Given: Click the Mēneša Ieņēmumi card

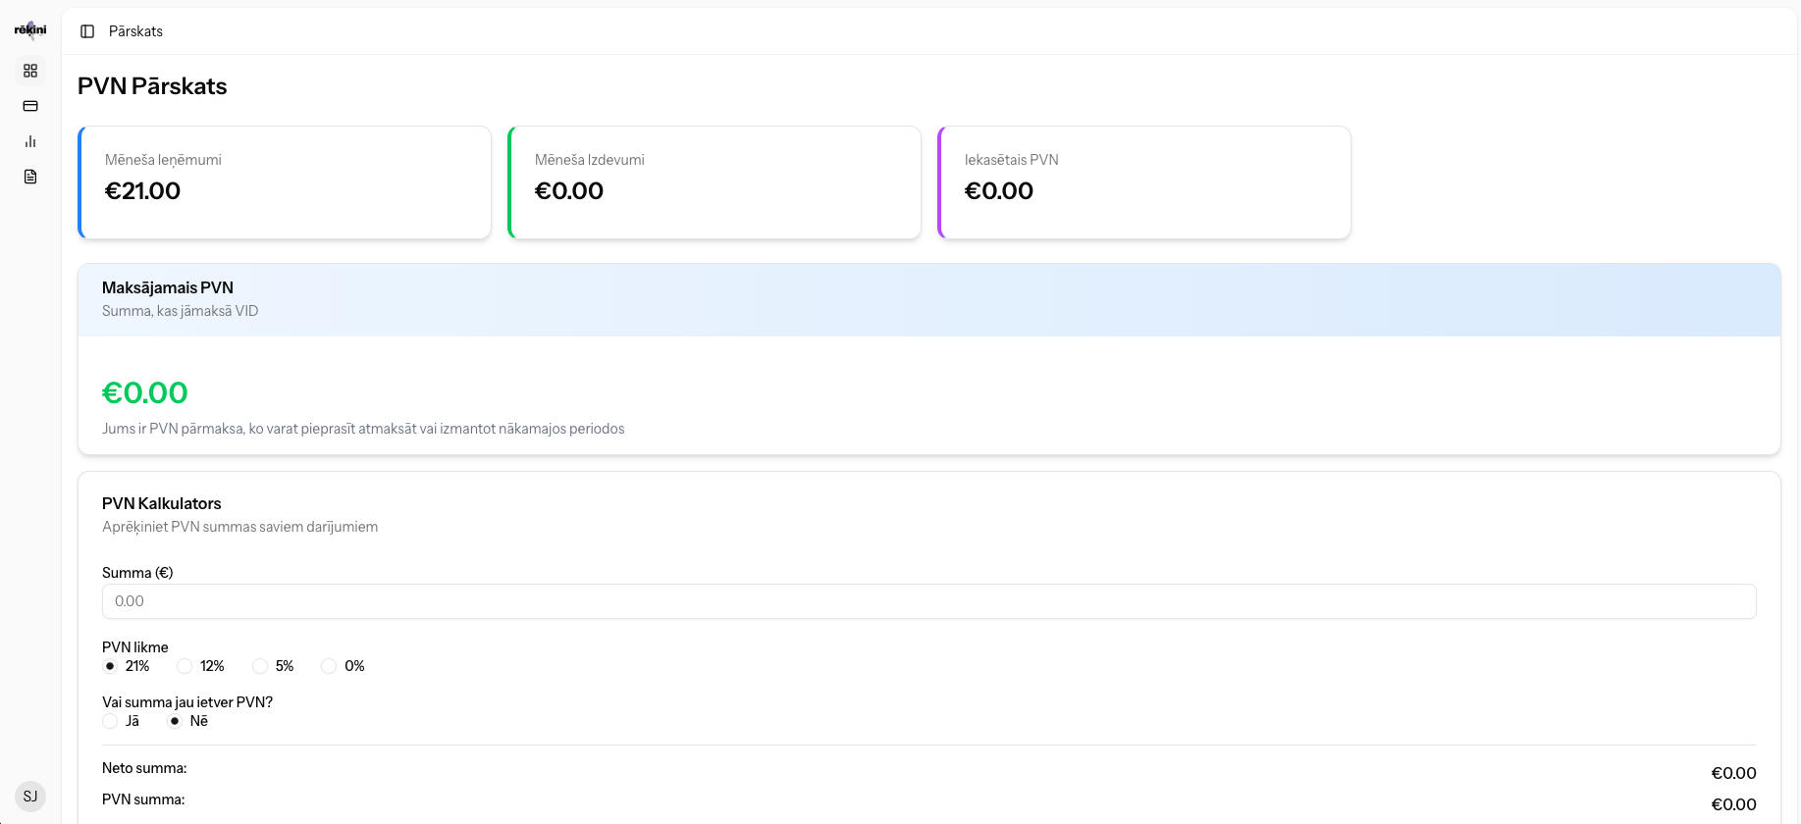Looking at the screenshot, I should pos(285,182).
